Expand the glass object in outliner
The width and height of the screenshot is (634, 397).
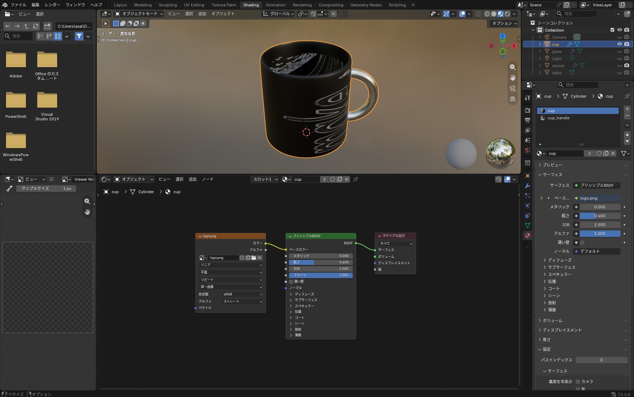pos(540,52)
